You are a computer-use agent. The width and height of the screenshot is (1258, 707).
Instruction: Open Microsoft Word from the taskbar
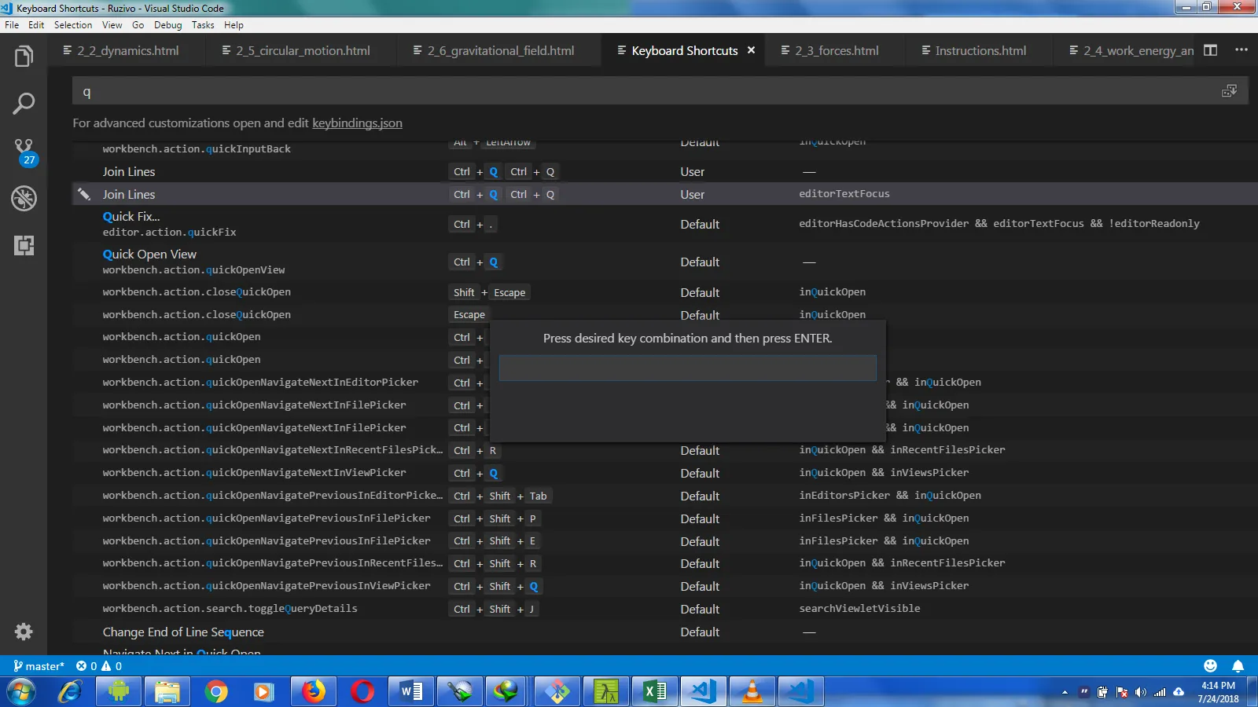click(410, 692)
